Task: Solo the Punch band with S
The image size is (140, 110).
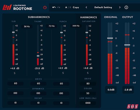Action: (x=63, y=73)
